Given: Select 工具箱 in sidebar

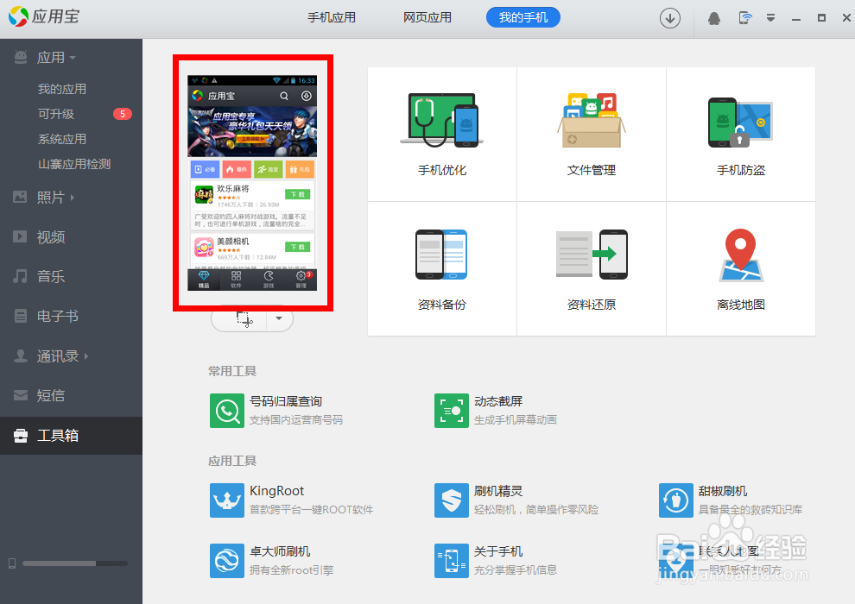Looking at the screenshot, I should [71, 436].
